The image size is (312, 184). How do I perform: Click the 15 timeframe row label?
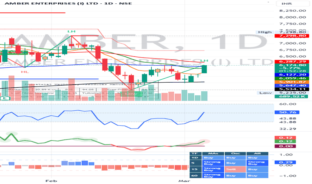pos(196,169)
